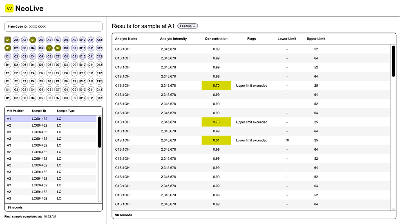
Task: Select well A4 on the plate map
Action: 33,40
